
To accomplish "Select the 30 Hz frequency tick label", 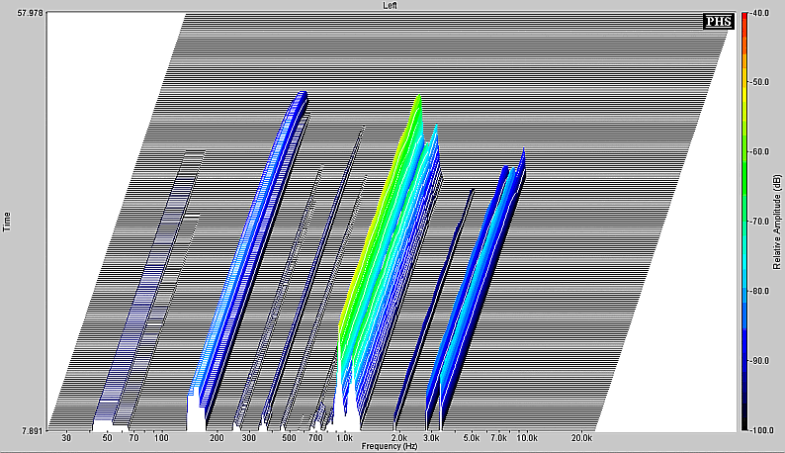I will click(66, 437).
